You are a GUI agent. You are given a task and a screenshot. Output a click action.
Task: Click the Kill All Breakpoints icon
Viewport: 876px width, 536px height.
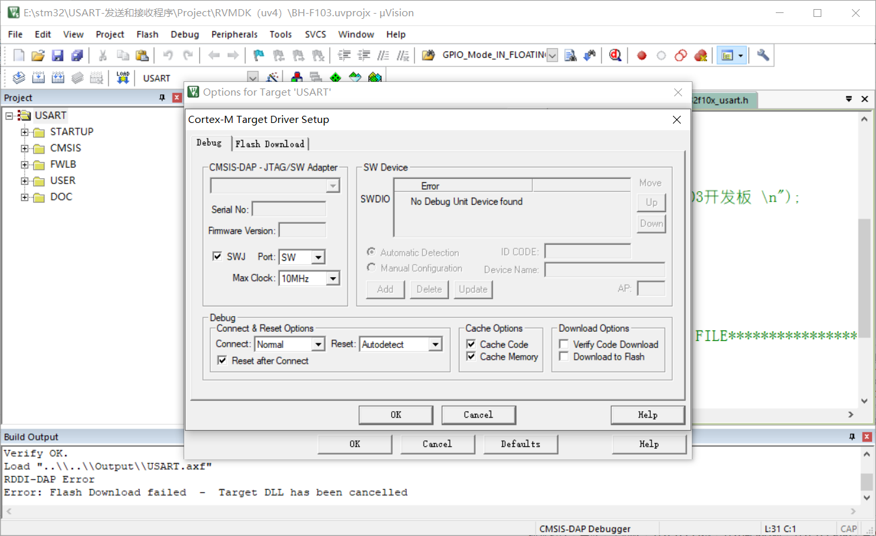pos(700,55)
